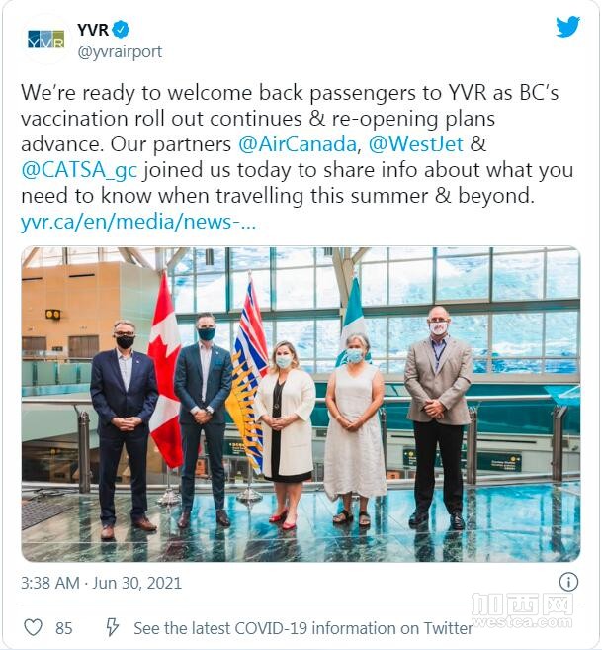Viewport: 602px width, 650px height.
Task: Open the group photo in the tweet
Action: 301,405
